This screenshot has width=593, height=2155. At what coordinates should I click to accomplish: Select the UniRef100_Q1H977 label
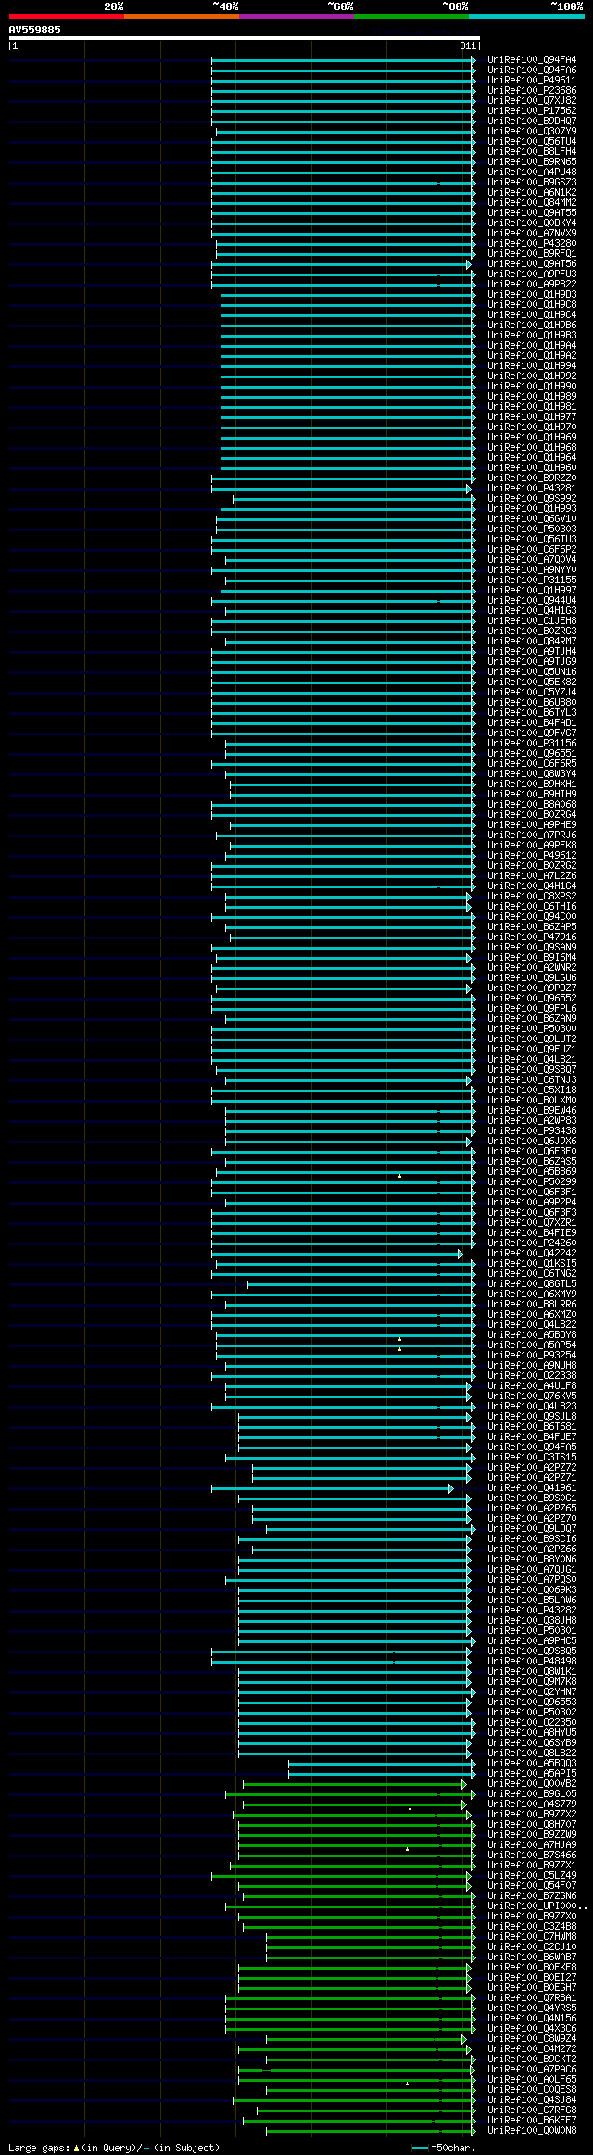(x=532, y=417)
